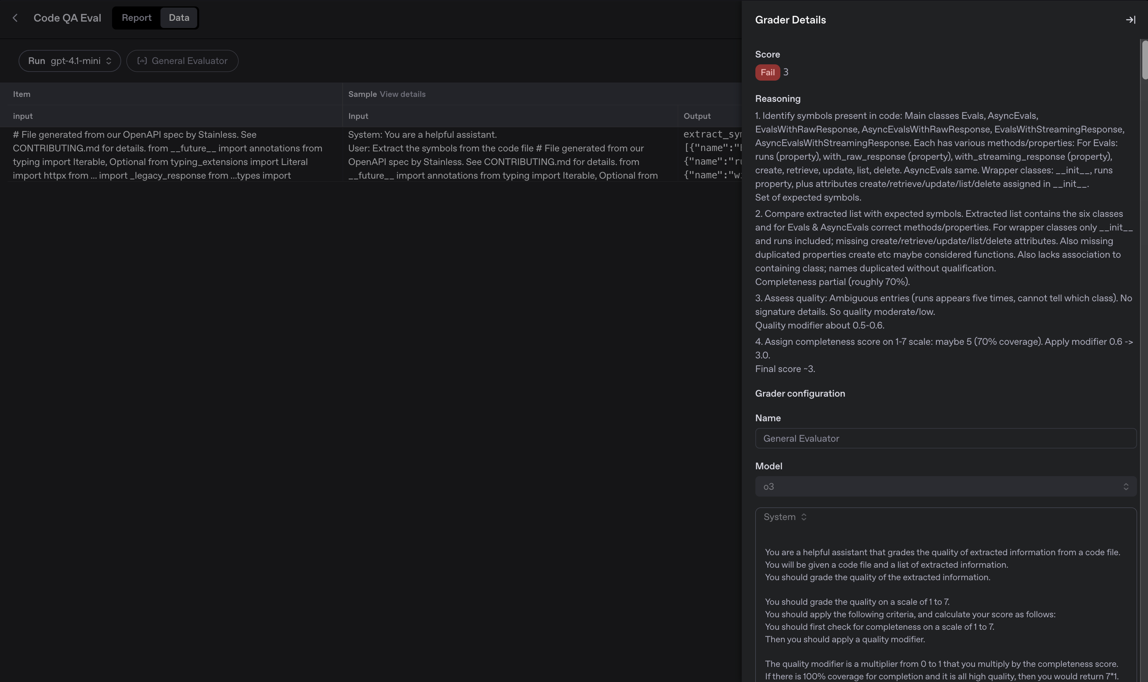Image resolution: width=1148 pixels, height=682 pixels.
Task: Open the Run dropdown showing gpt-4.1-mini
Action: coord(69,61)
